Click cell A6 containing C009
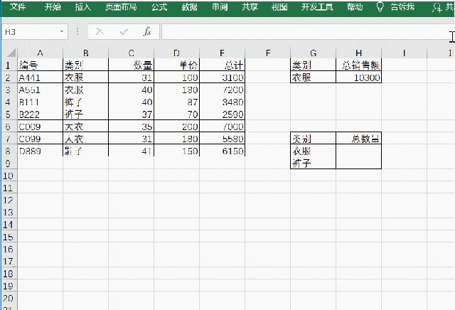 [40, 127]
